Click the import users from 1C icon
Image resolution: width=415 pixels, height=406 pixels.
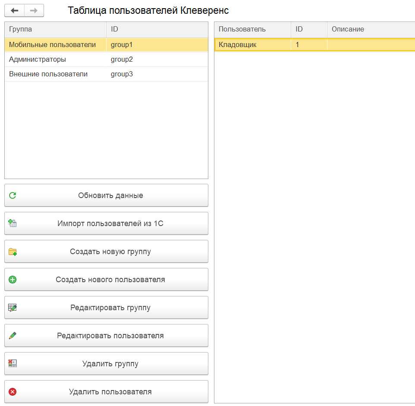tap(13, 223)
